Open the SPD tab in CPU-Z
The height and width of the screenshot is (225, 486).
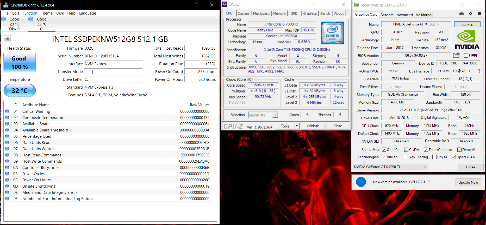[294, 13]
